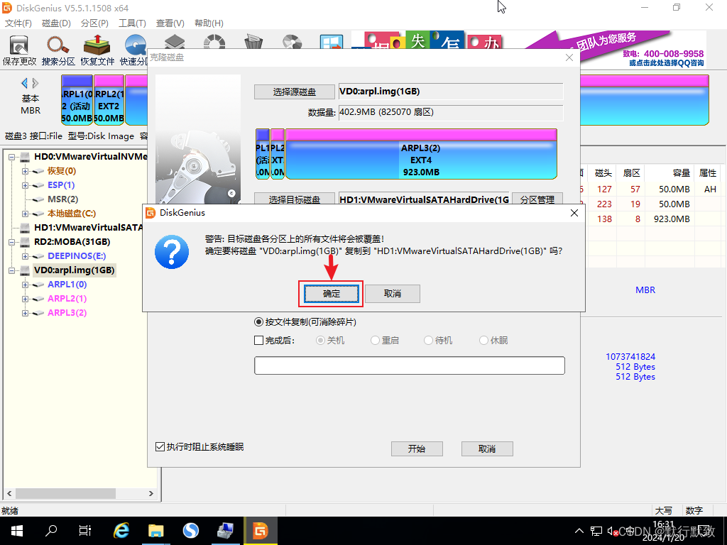727x545 pixels.
Task: Launch the 恢复文件 toolbar tool
Action: 97,50
